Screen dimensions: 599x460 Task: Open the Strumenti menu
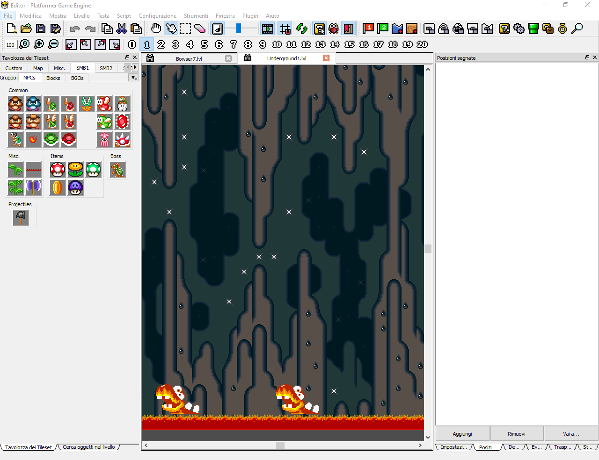[x=196, y=15]
